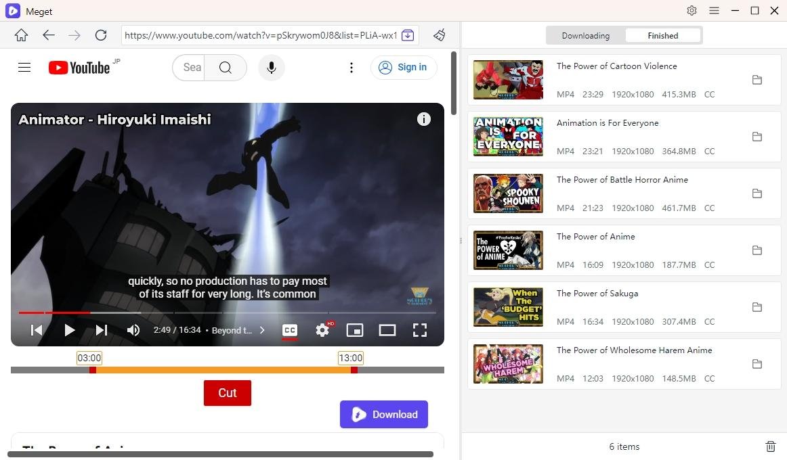Click title 'The Power of Sakuga'
Screen dimensions: 787x460
(x=597, y=293)
